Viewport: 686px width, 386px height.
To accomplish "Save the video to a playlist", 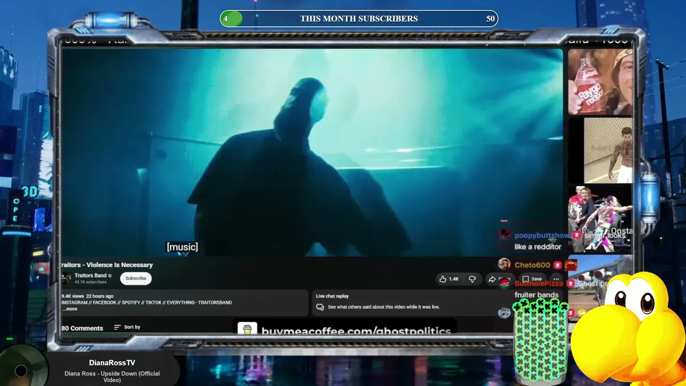I will (532, 279).
